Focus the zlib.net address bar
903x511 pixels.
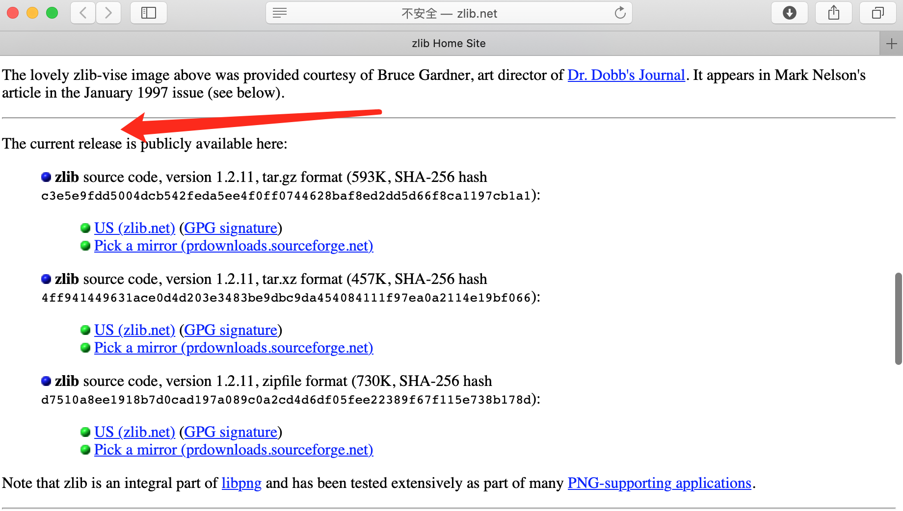(449, 13)
